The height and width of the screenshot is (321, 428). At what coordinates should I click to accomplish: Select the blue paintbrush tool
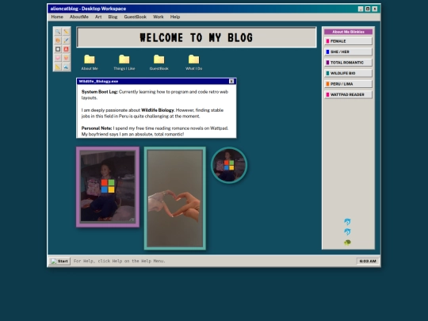coord(66,40)
